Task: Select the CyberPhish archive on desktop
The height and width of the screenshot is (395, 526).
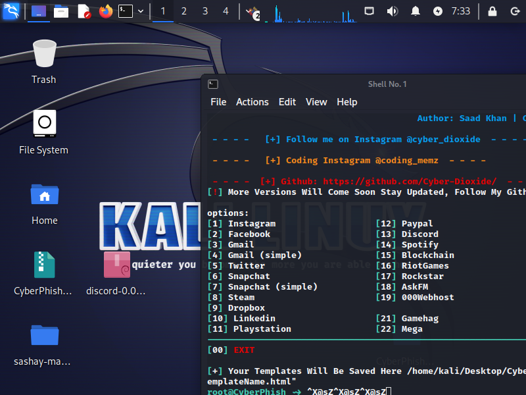Action: [x=44, y=272]
